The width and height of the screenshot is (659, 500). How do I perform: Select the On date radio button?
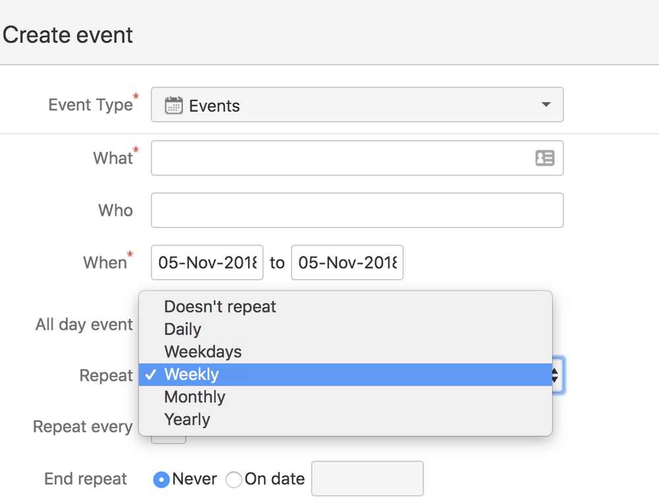click(x=234, y=480)
